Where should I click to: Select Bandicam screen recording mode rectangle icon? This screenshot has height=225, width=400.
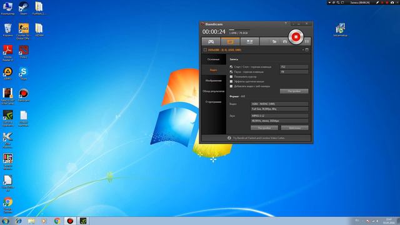pos(231,42)
